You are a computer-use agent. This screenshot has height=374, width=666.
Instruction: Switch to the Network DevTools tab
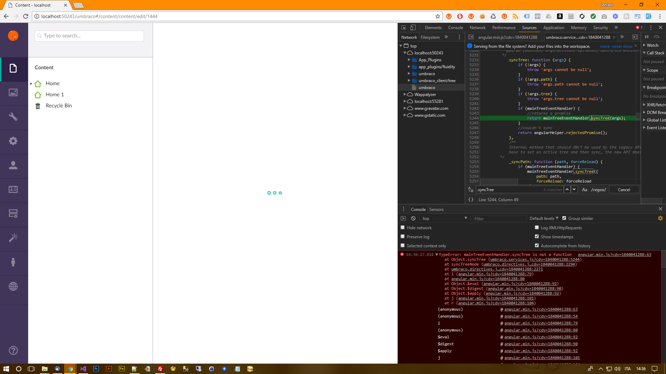[x=477, y=28]
